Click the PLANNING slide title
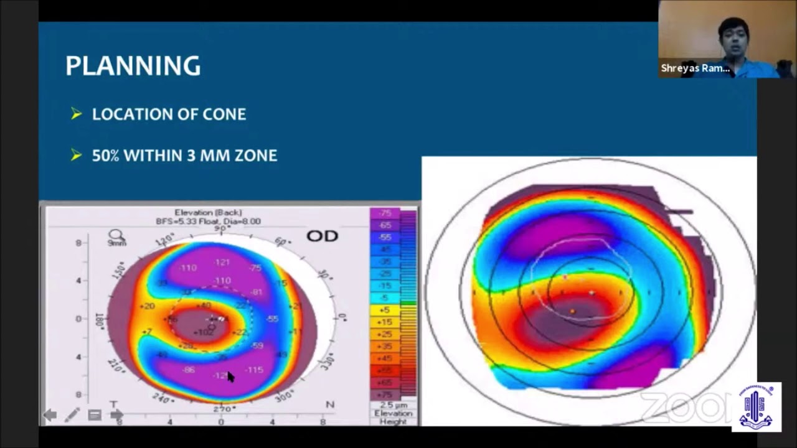This screenshot has height=448, width=797. point(133,66)
